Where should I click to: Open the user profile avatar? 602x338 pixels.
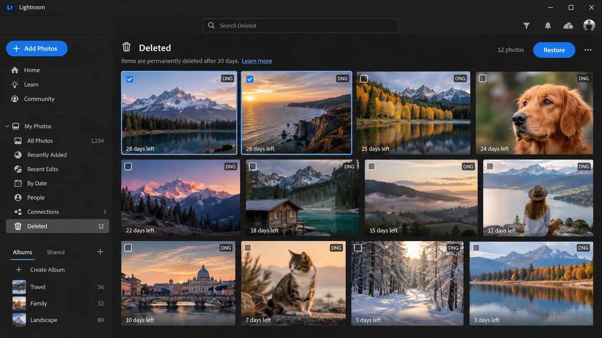589,26
